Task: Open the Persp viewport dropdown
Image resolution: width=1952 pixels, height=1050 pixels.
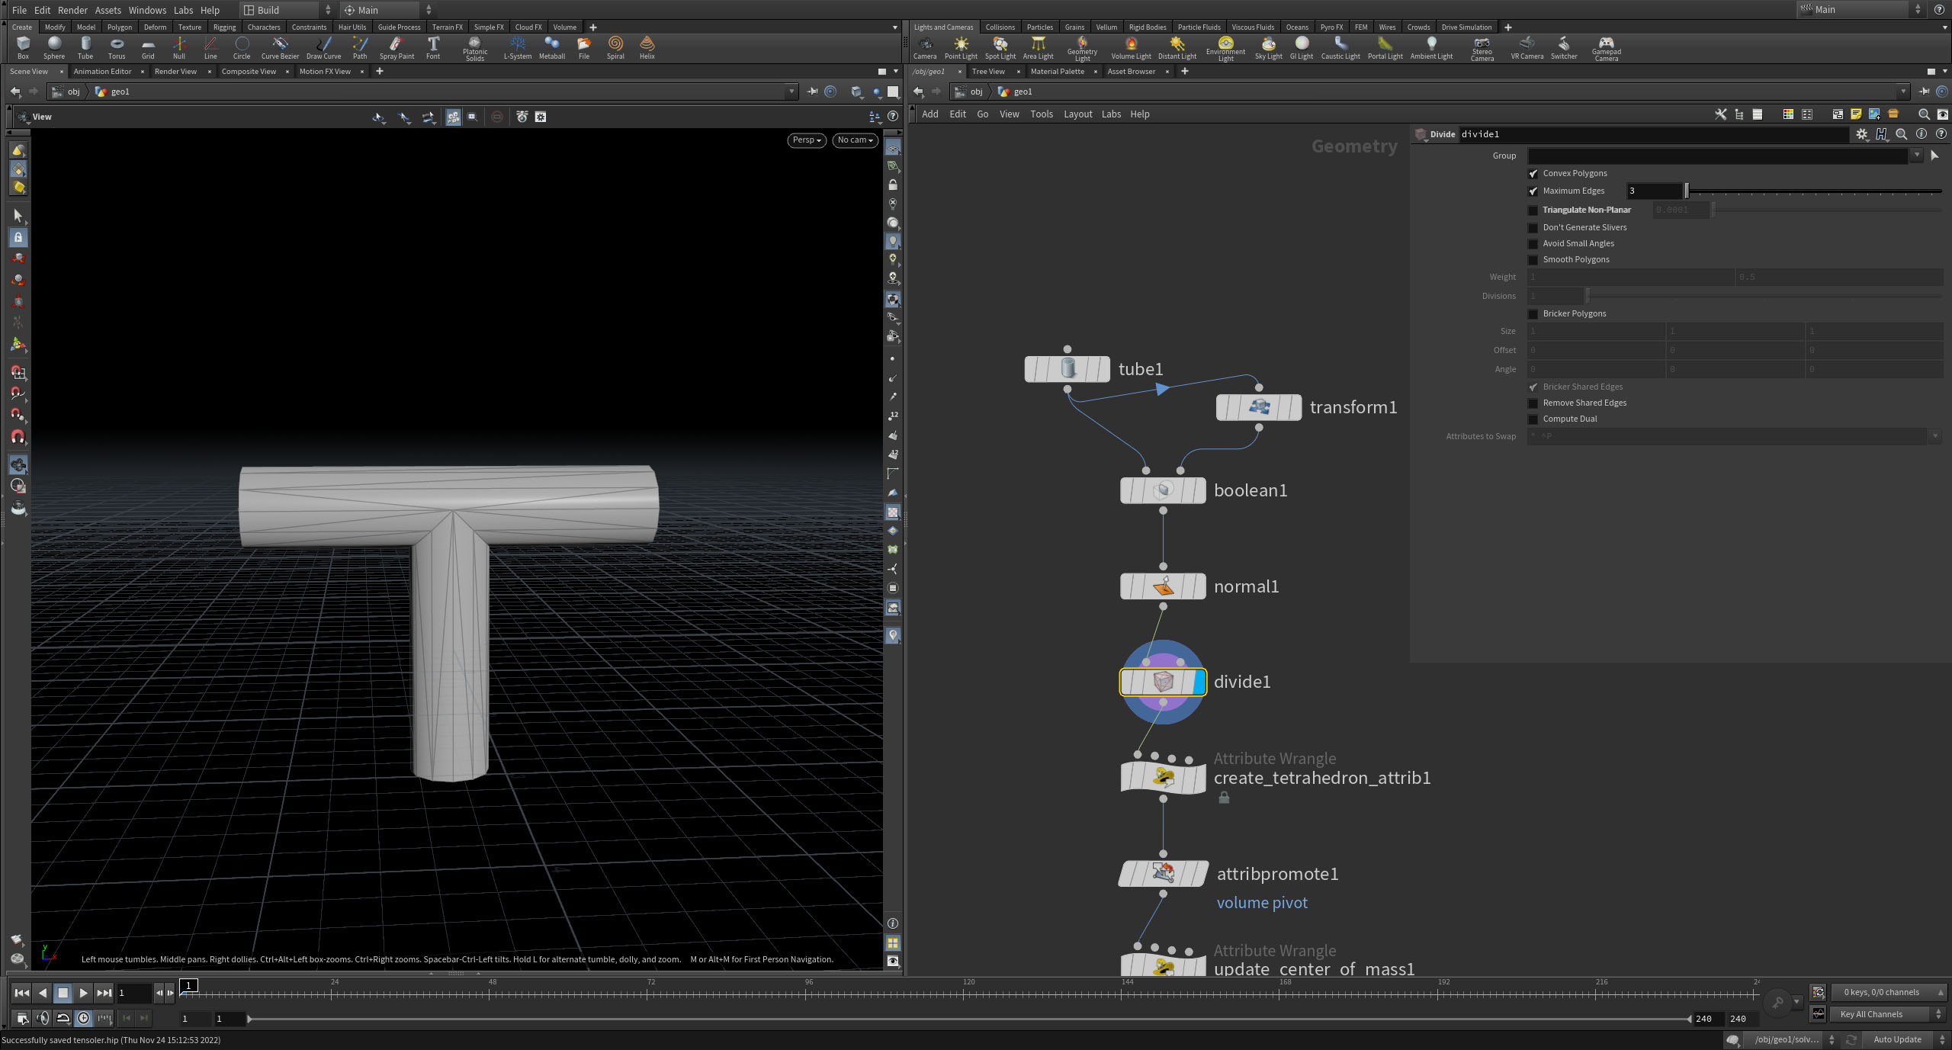Action: point(806,140)
